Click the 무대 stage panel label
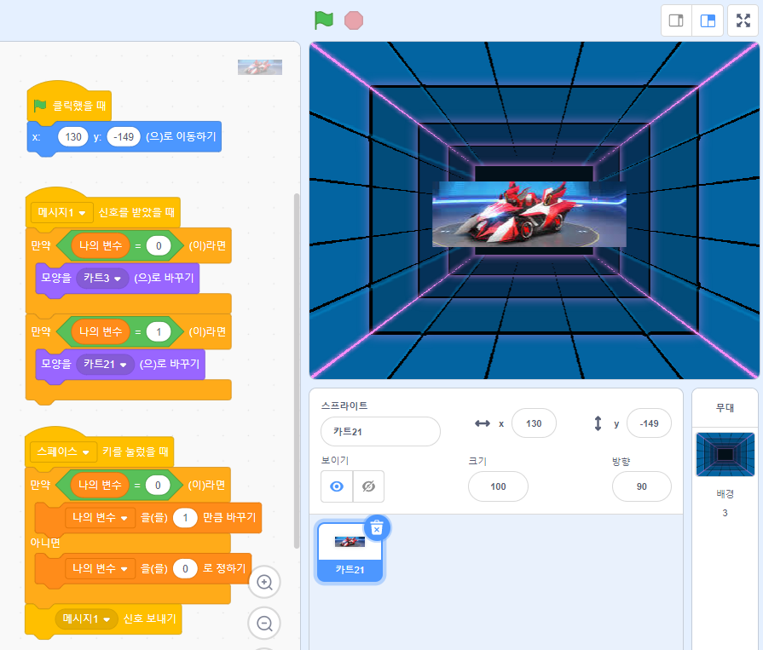Viewport: 763px width, 650px height. (x=725, y=407)
